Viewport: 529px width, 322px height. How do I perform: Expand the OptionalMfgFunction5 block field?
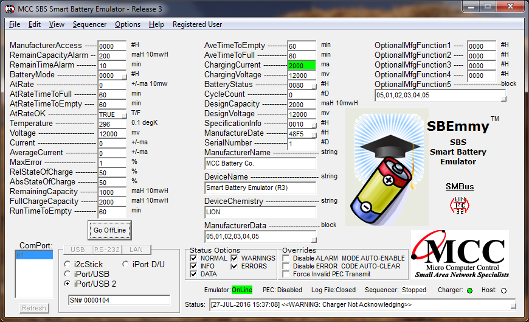pyautogui.click(x=503, y=99)
